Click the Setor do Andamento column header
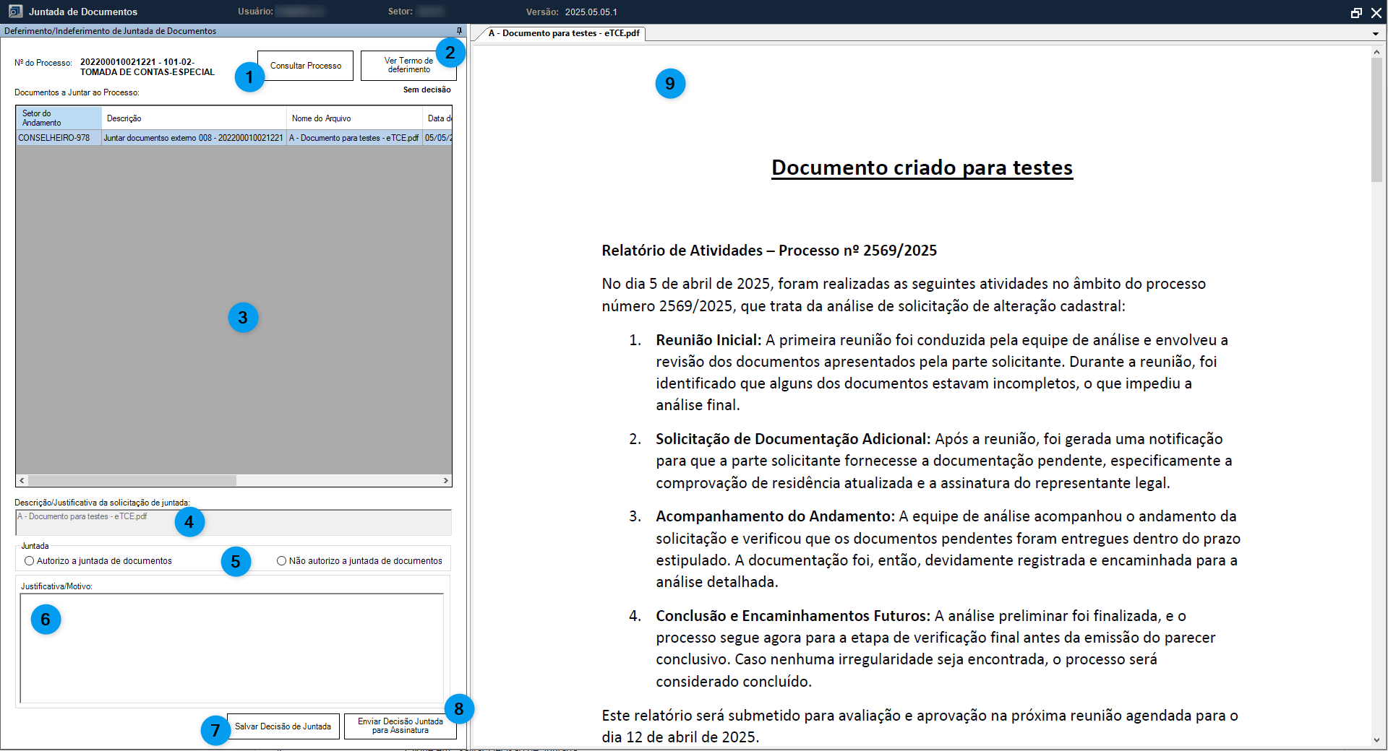This screenshot has height=751, width=1388. [x=59, y=118]
